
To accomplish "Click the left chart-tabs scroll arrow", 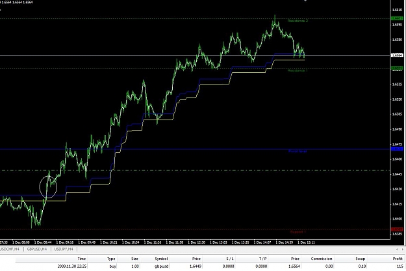I will tap(397, 250).
